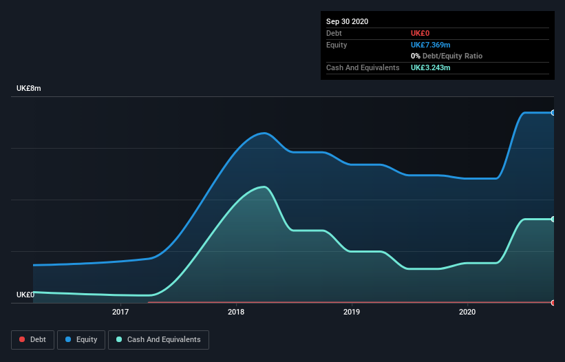
Task: Click the UK£7.369m equity value
Action: 431,45
